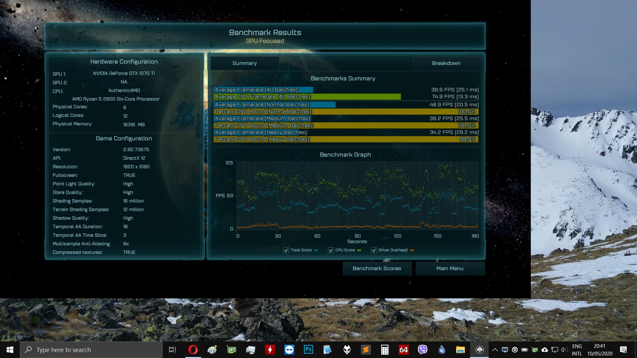
Task: Select the Summary tab
Action: [x=244, y=63]
